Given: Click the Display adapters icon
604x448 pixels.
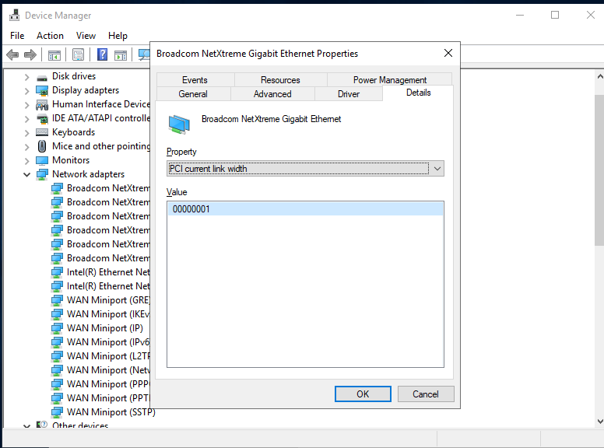Looking at the screenshot, I should [42, 90].
